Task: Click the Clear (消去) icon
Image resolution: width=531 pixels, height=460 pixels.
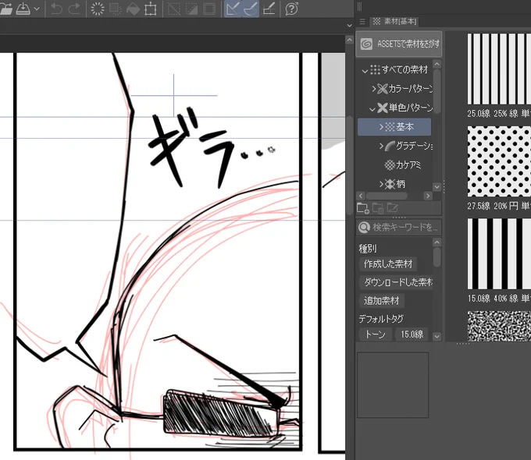Action: (98, 9)
